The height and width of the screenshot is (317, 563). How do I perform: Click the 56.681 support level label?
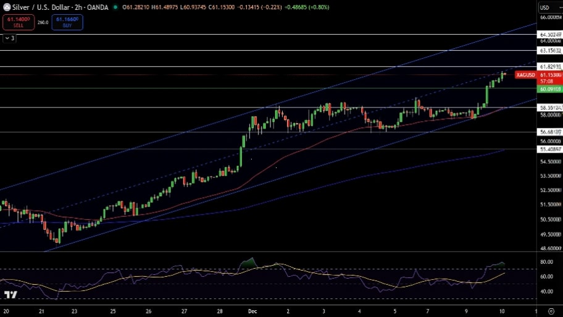click(x=549, y=132)
